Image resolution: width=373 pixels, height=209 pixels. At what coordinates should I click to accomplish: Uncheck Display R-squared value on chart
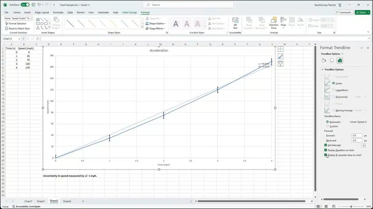(326, 155)
